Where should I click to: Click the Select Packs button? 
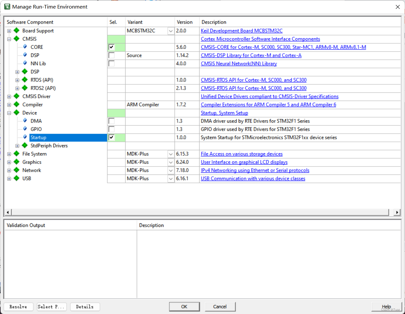pyautogui.click(x=52, y=307)
